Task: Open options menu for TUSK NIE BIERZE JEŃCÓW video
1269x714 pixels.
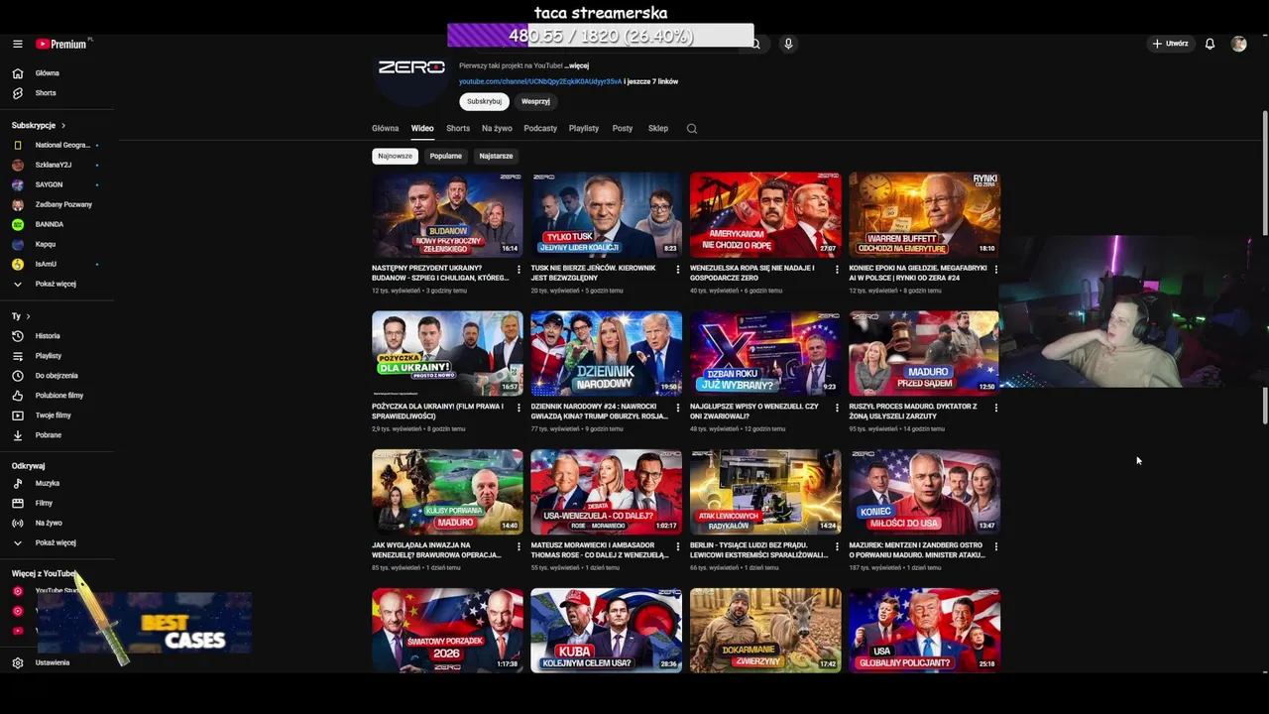Action: [x=678, y=269]
